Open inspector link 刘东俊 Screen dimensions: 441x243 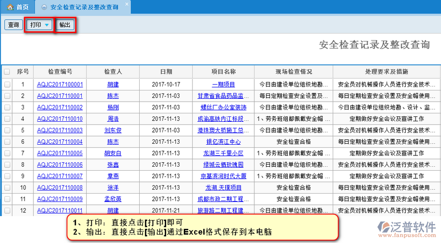[x=113, y=131]
